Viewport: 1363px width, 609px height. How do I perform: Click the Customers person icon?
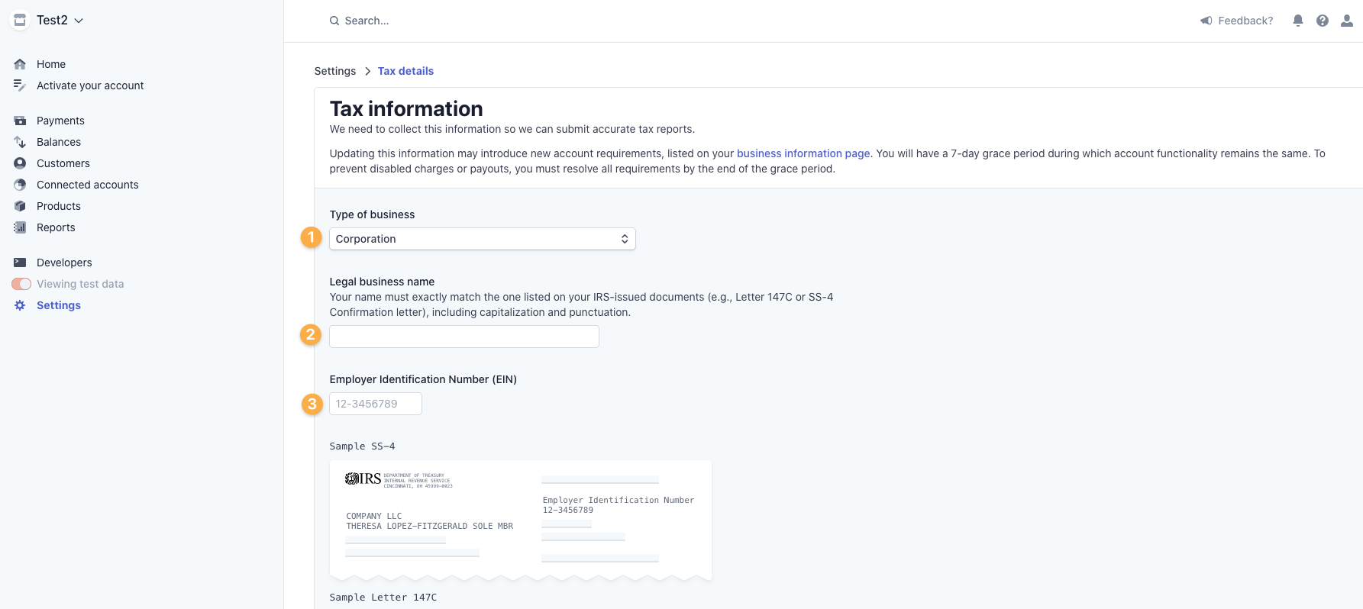click(x=20, y=163)
